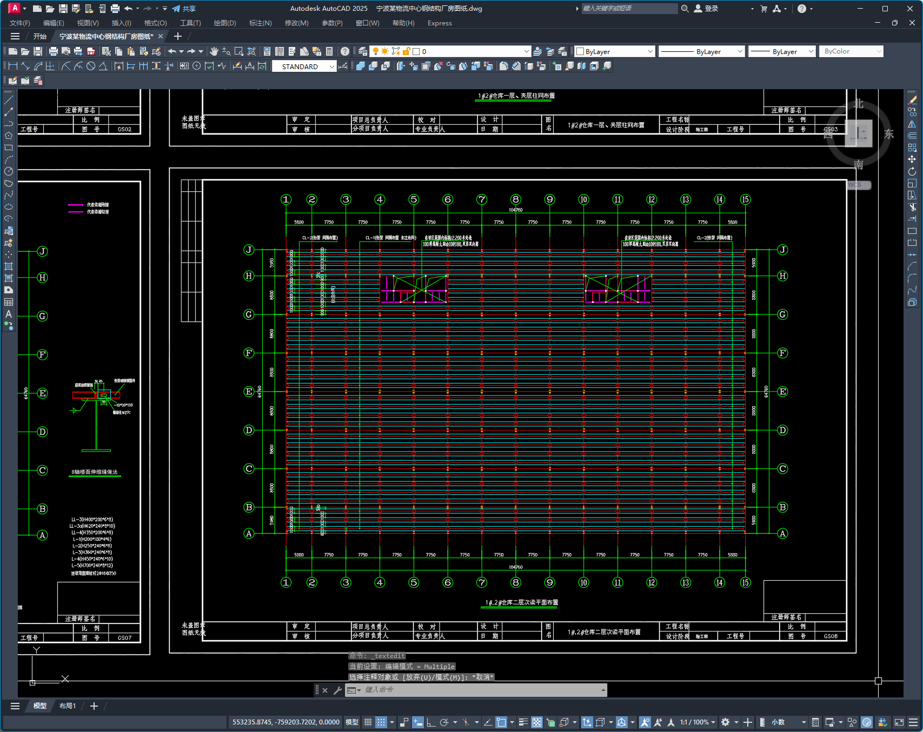Click the Help question mark icon
This screenshot has height=732, width=923.
[x=345, y=51]
